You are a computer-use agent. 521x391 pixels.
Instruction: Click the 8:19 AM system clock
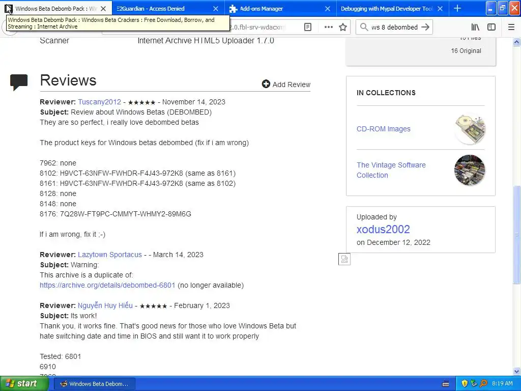point(502,383)
